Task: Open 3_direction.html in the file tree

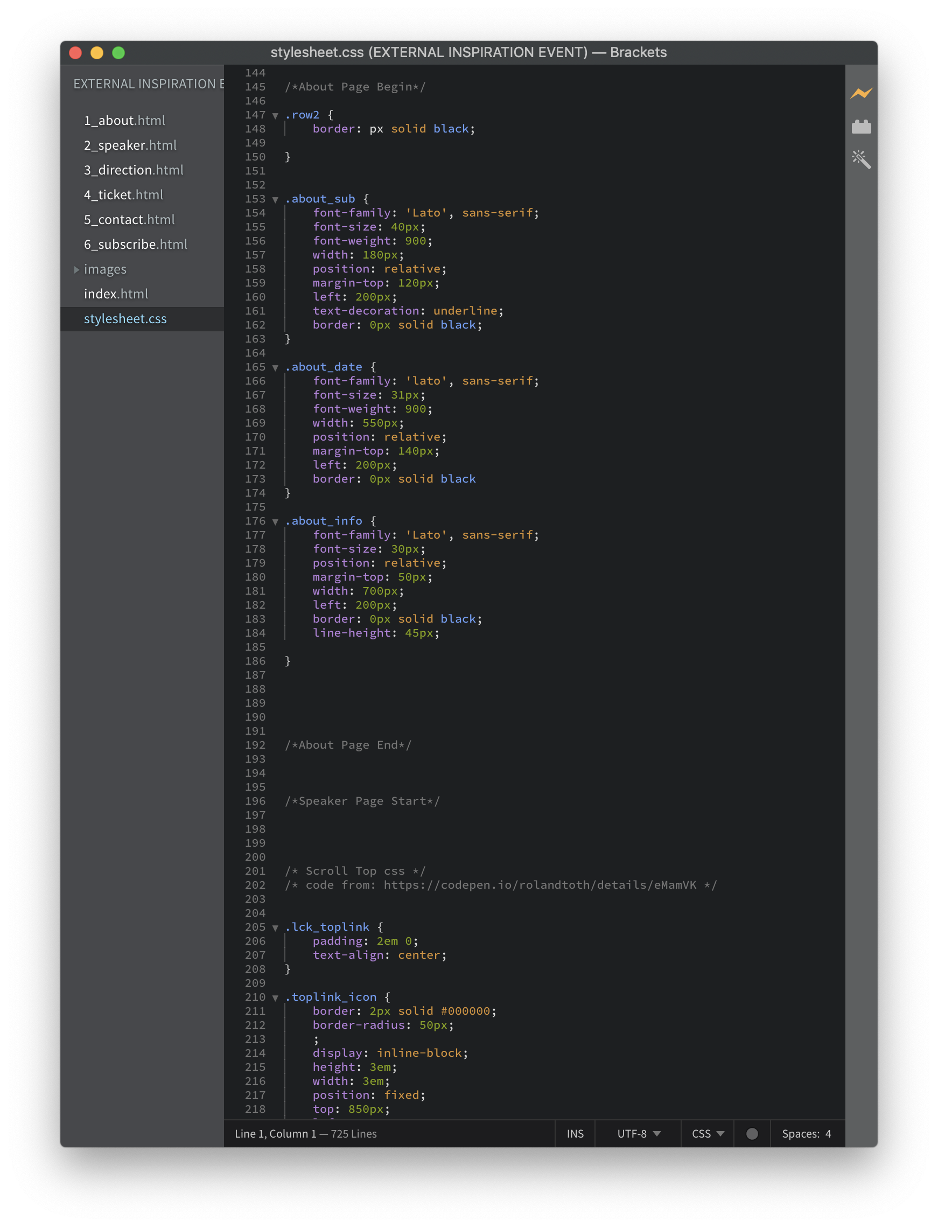Action: pyautogui.click(x=134, y=170)
